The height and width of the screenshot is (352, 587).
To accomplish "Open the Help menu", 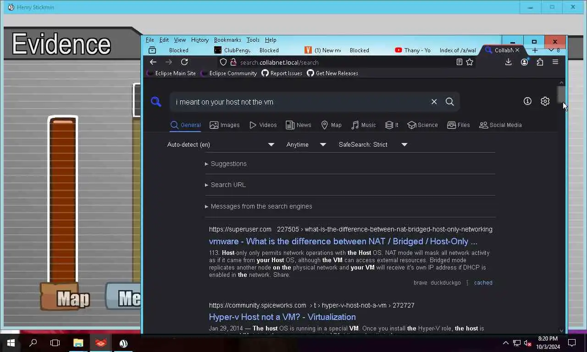I will tap(271, 40).
